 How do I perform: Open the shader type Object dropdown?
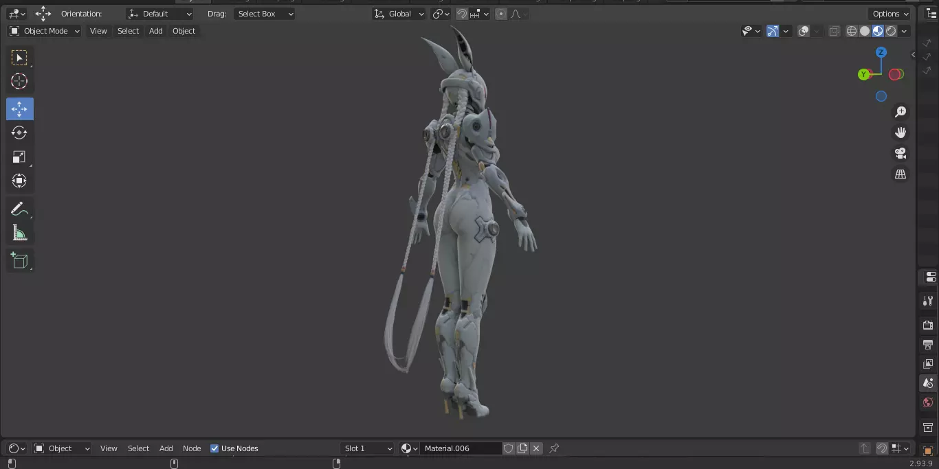click(x=62, y=448)
